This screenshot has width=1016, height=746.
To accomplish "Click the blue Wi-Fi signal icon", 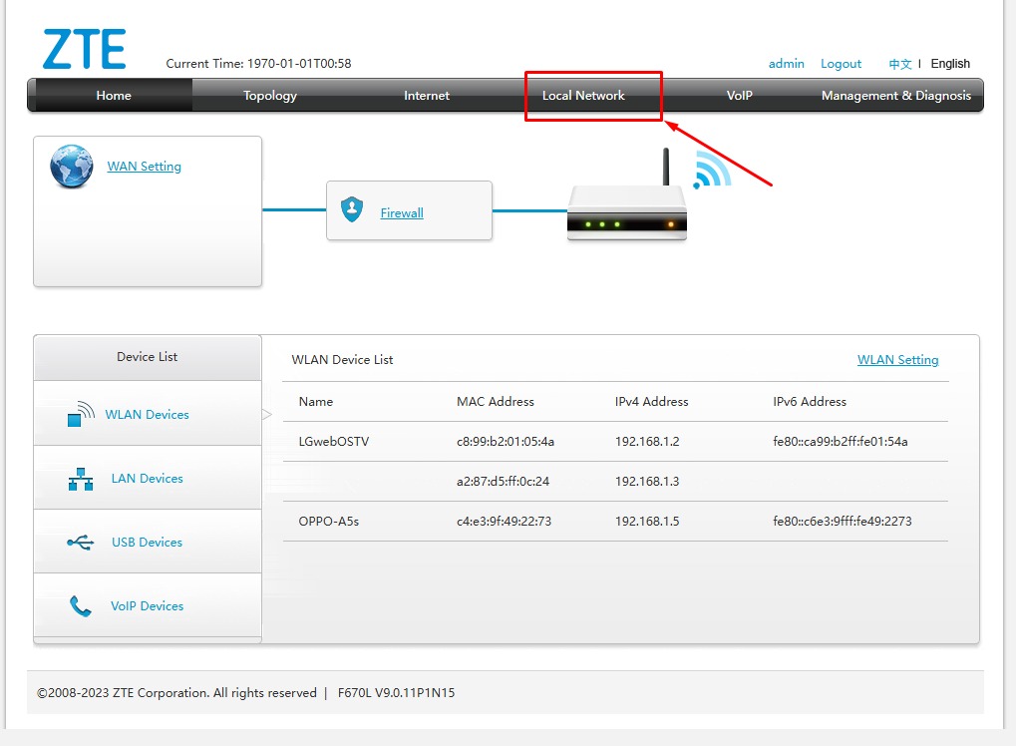I will click(x=712, y=170).
